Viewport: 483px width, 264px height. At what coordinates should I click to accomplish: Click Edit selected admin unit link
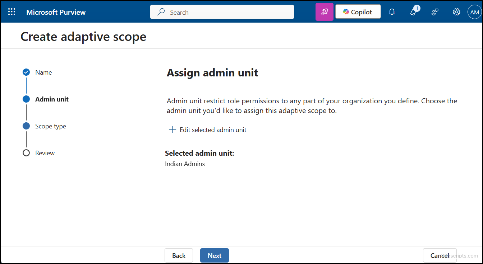tap(213, 130)
